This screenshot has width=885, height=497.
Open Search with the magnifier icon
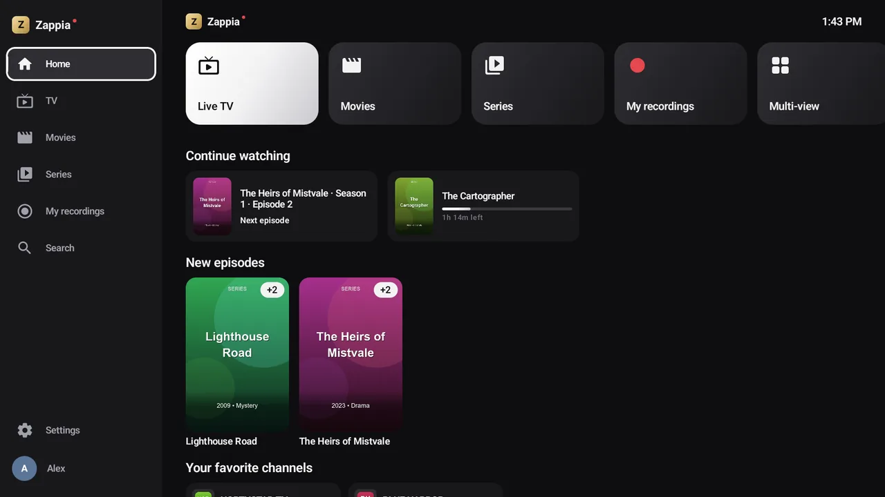(x=81, y=248)
